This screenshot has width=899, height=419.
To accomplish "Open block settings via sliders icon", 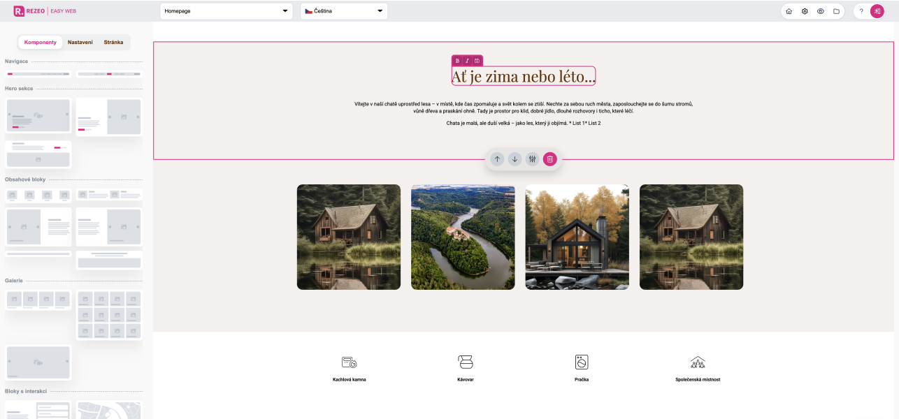I will (x=532, y=159).
